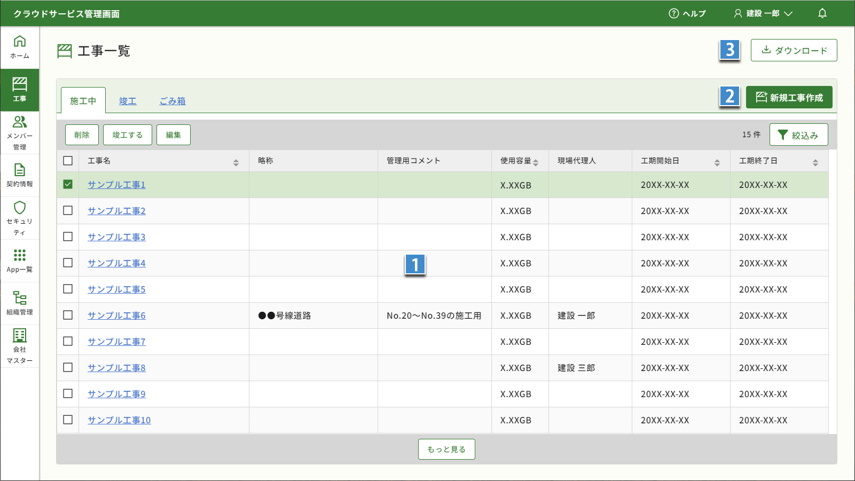
Task: Switch to the 施工中 tab
Action: point(83,100)
